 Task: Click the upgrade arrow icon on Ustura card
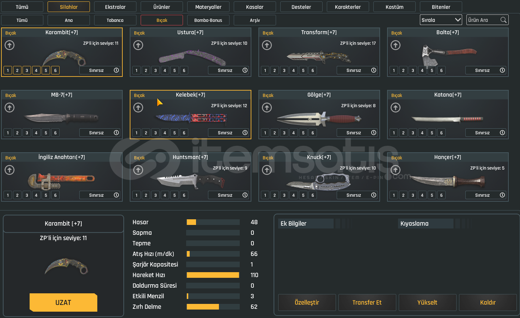click(x=138, y=45)
